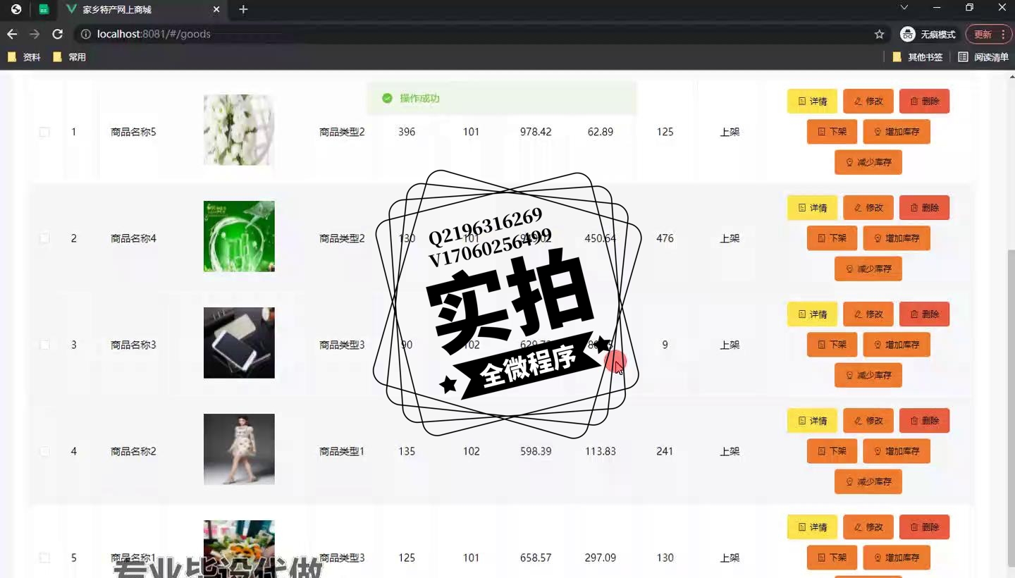Image resolution: width=1015 pixels, height=578 pixels.
Task: View 详情 for 商品名称2
Action: pyautogui.click(x=812, y=420)
